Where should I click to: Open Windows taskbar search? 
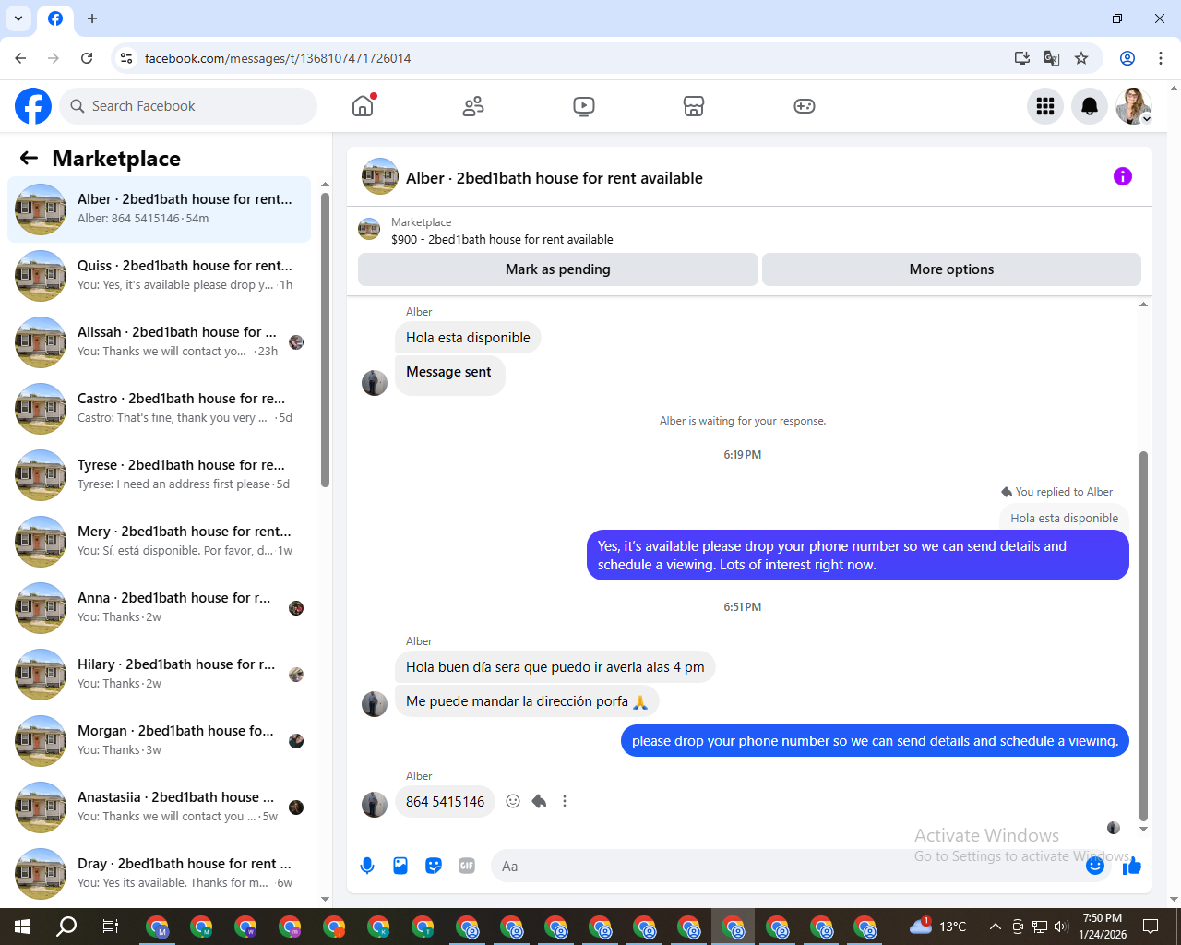pyautogui.click(x=66, y=927)
